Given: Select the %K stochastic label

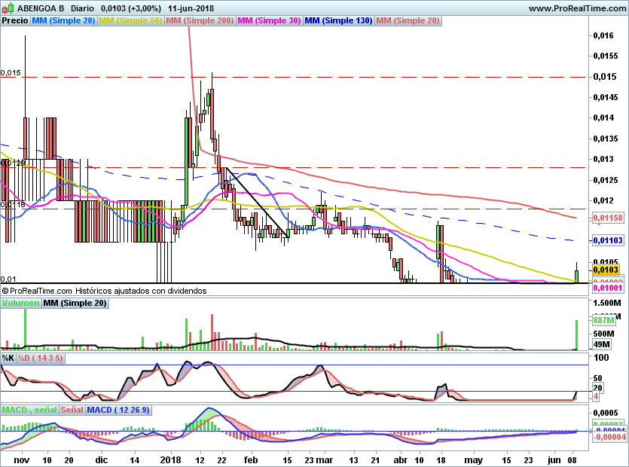Looking at the screenshot, I should (8, 358).
